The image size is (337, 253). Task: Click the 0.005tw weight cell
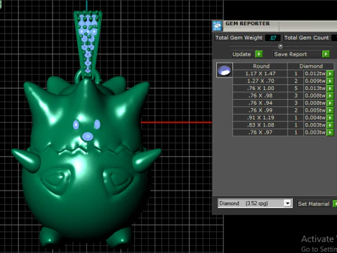tap(315, 110)
